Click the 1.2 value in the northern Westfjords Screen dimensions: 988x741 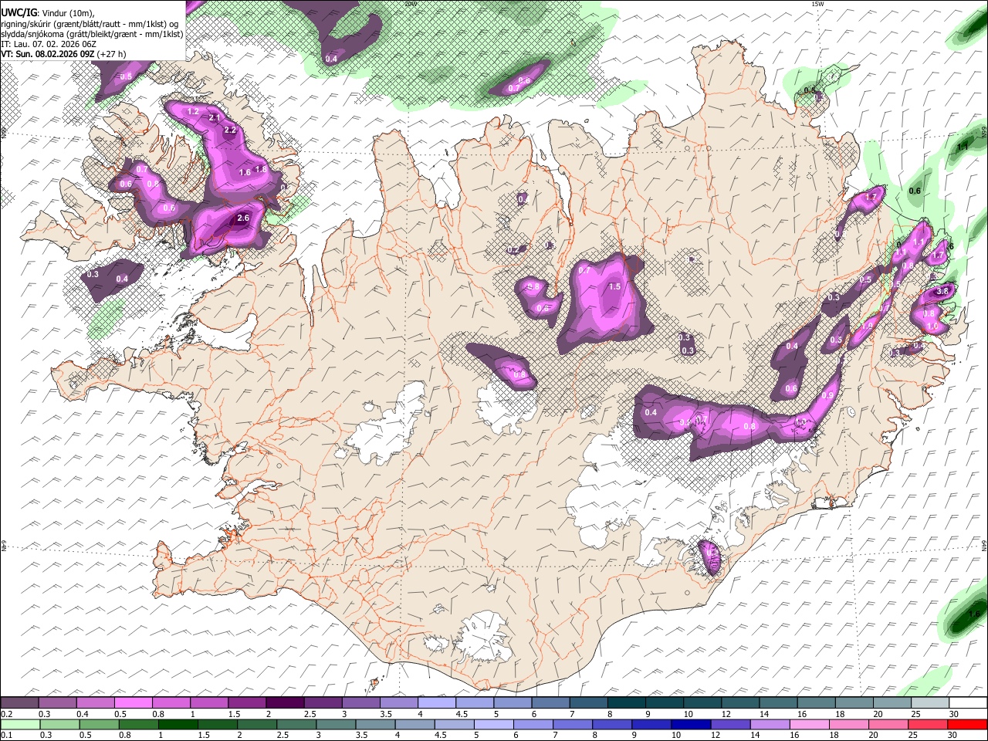[x=194, y=112]
